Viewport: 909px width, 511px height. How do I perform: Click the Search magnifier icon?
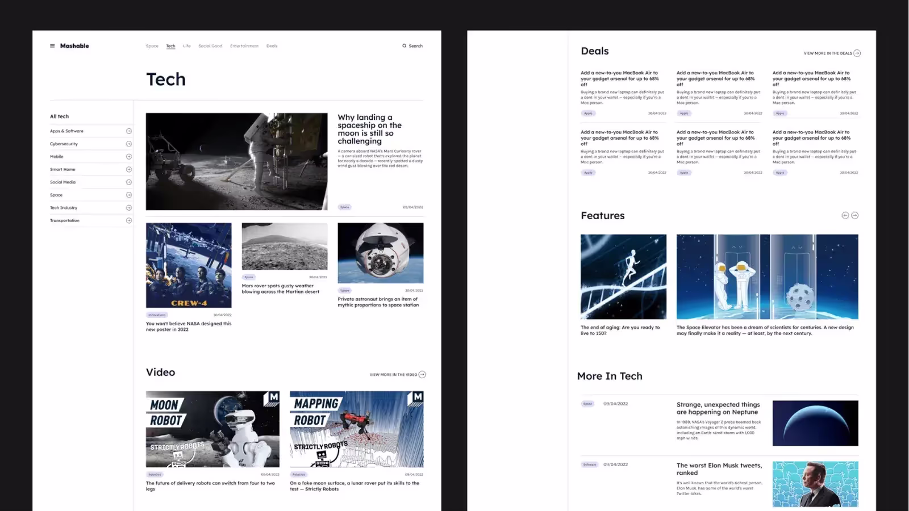point(405,46)
